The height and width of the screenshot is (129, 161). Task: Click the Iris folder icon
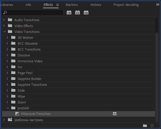(x=13, y=67)
